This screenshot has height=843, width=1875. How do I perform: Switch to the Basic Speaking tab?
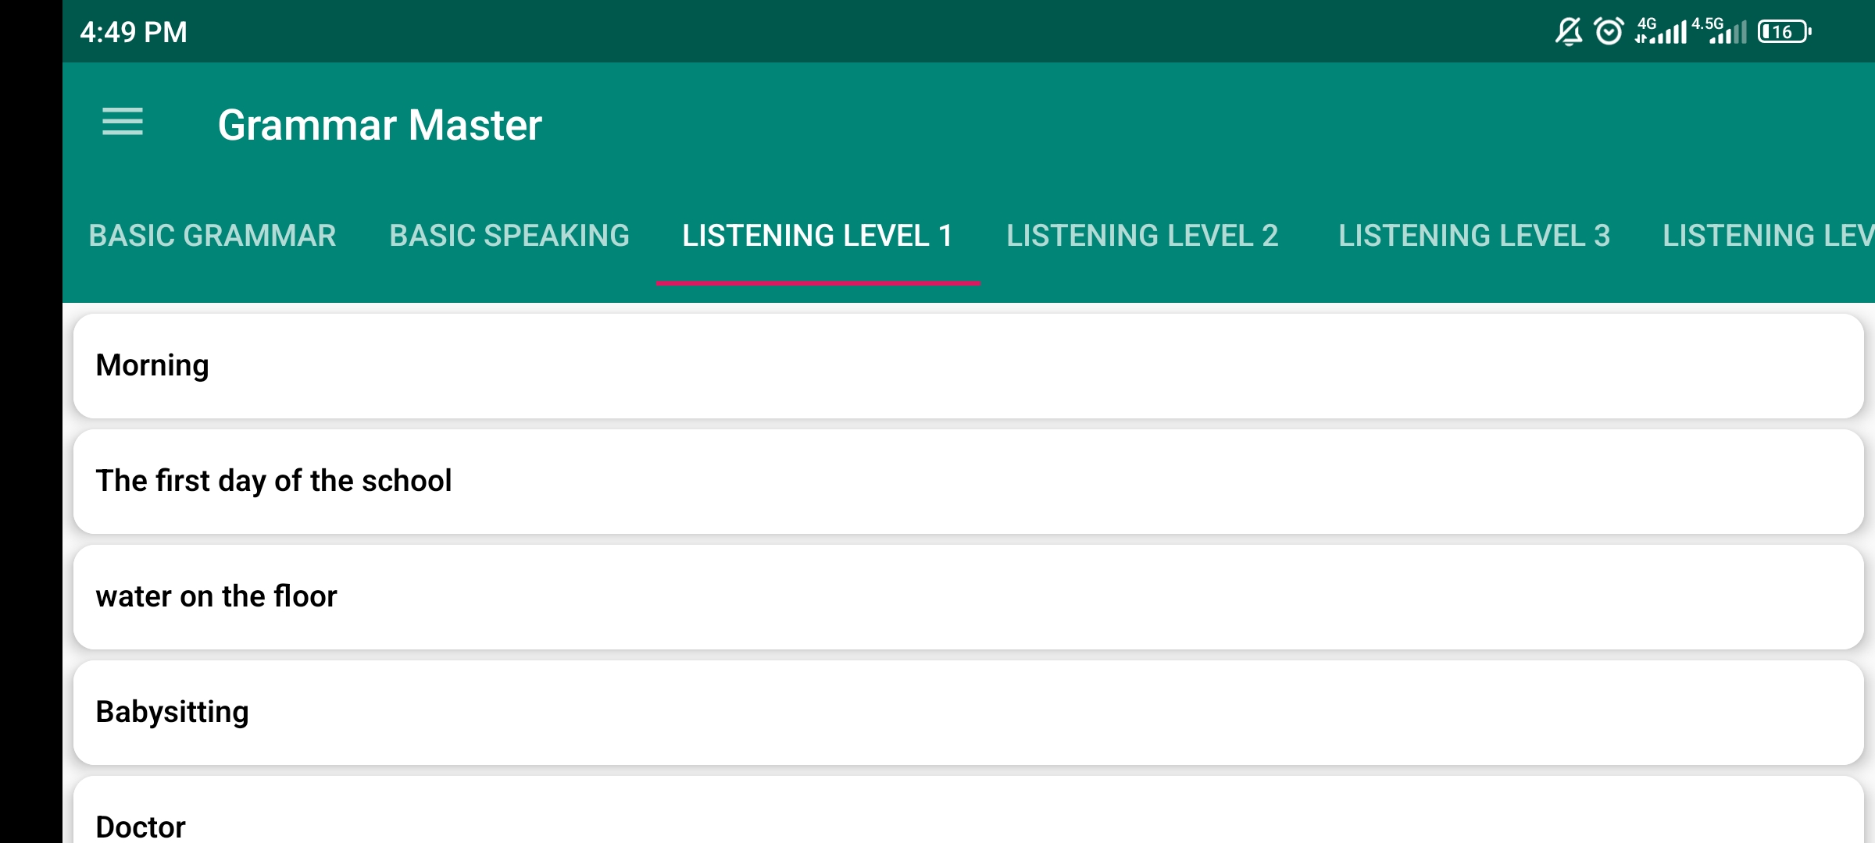tap(509, 236)
